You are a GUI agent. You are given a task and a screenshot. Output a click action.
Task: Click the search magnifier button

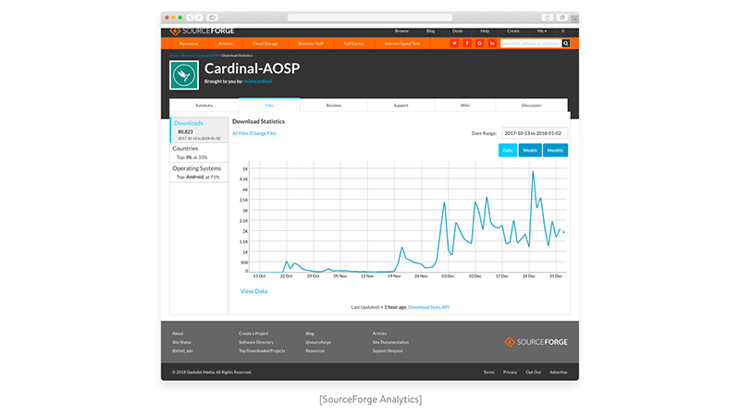click(x=566, y=43)
